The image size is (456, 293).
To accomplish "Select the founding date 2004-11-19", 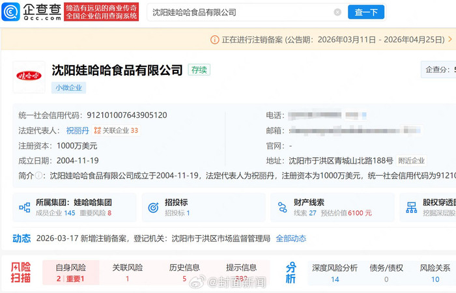I will point(78,160).
